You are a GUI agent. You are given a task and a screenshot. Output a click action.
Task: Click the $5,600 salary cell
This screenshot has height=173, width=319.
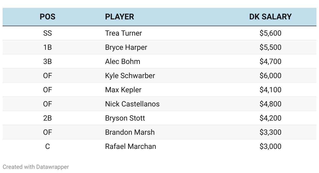[270, 33]
